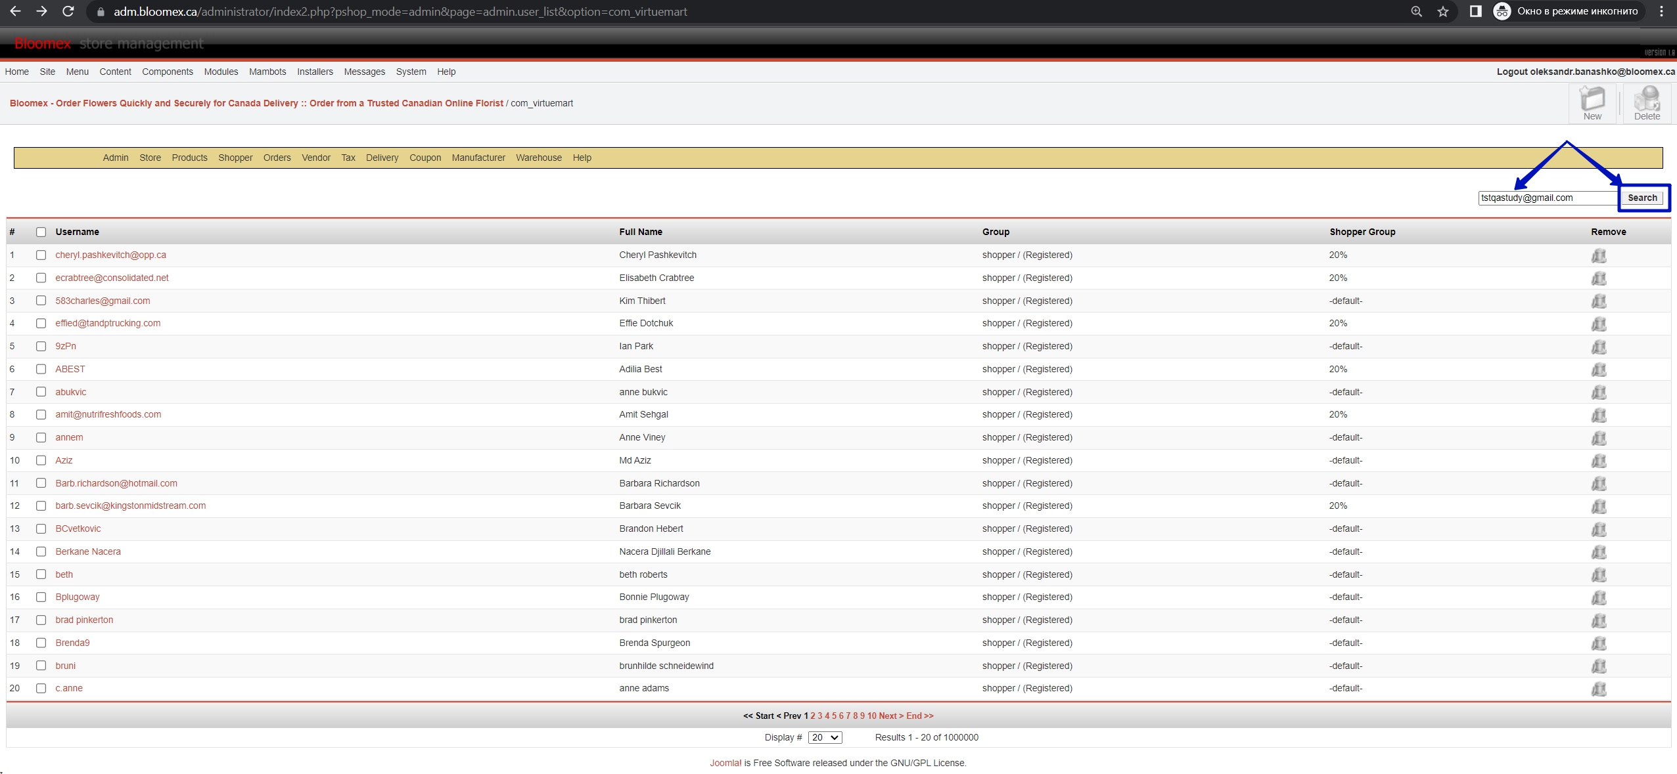Check the box for user annem
1677x774 pixels.
click(x=41, y=437)
